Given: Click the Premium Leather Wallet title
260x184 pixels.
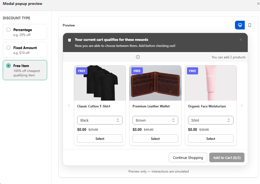Looking at the screenshot, I should (x=151, y=106).
